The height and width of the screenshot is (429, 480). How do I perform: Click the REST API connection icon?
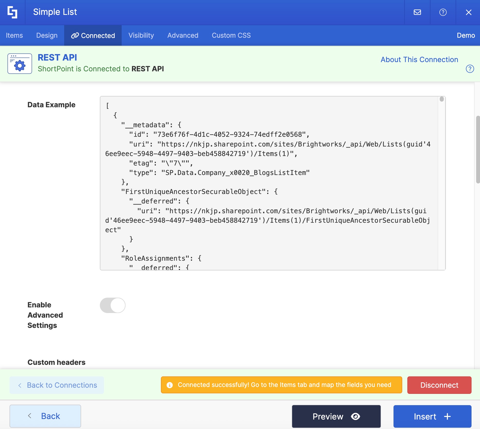[x=20, y=64]
